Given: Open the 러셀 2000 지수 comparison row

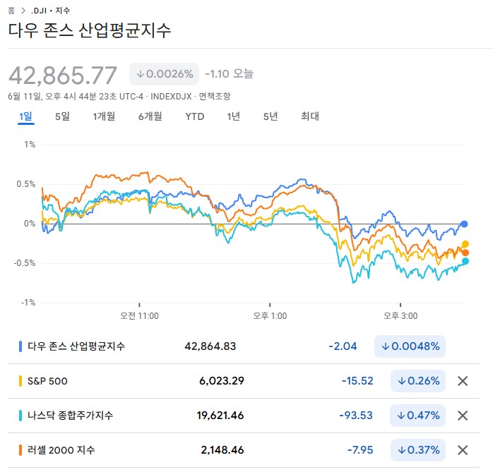Looking at the screenshot, I should (244, 450).
